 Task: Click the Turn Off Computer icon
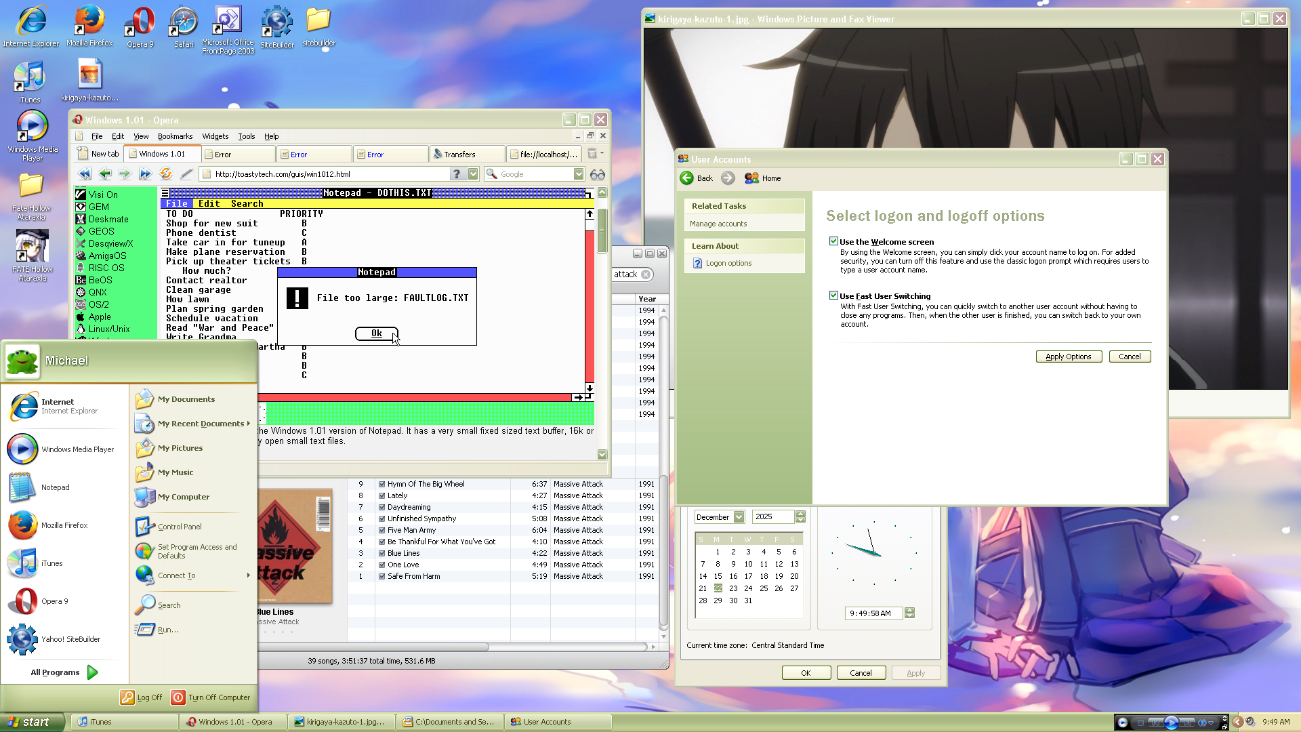[178, 697]
